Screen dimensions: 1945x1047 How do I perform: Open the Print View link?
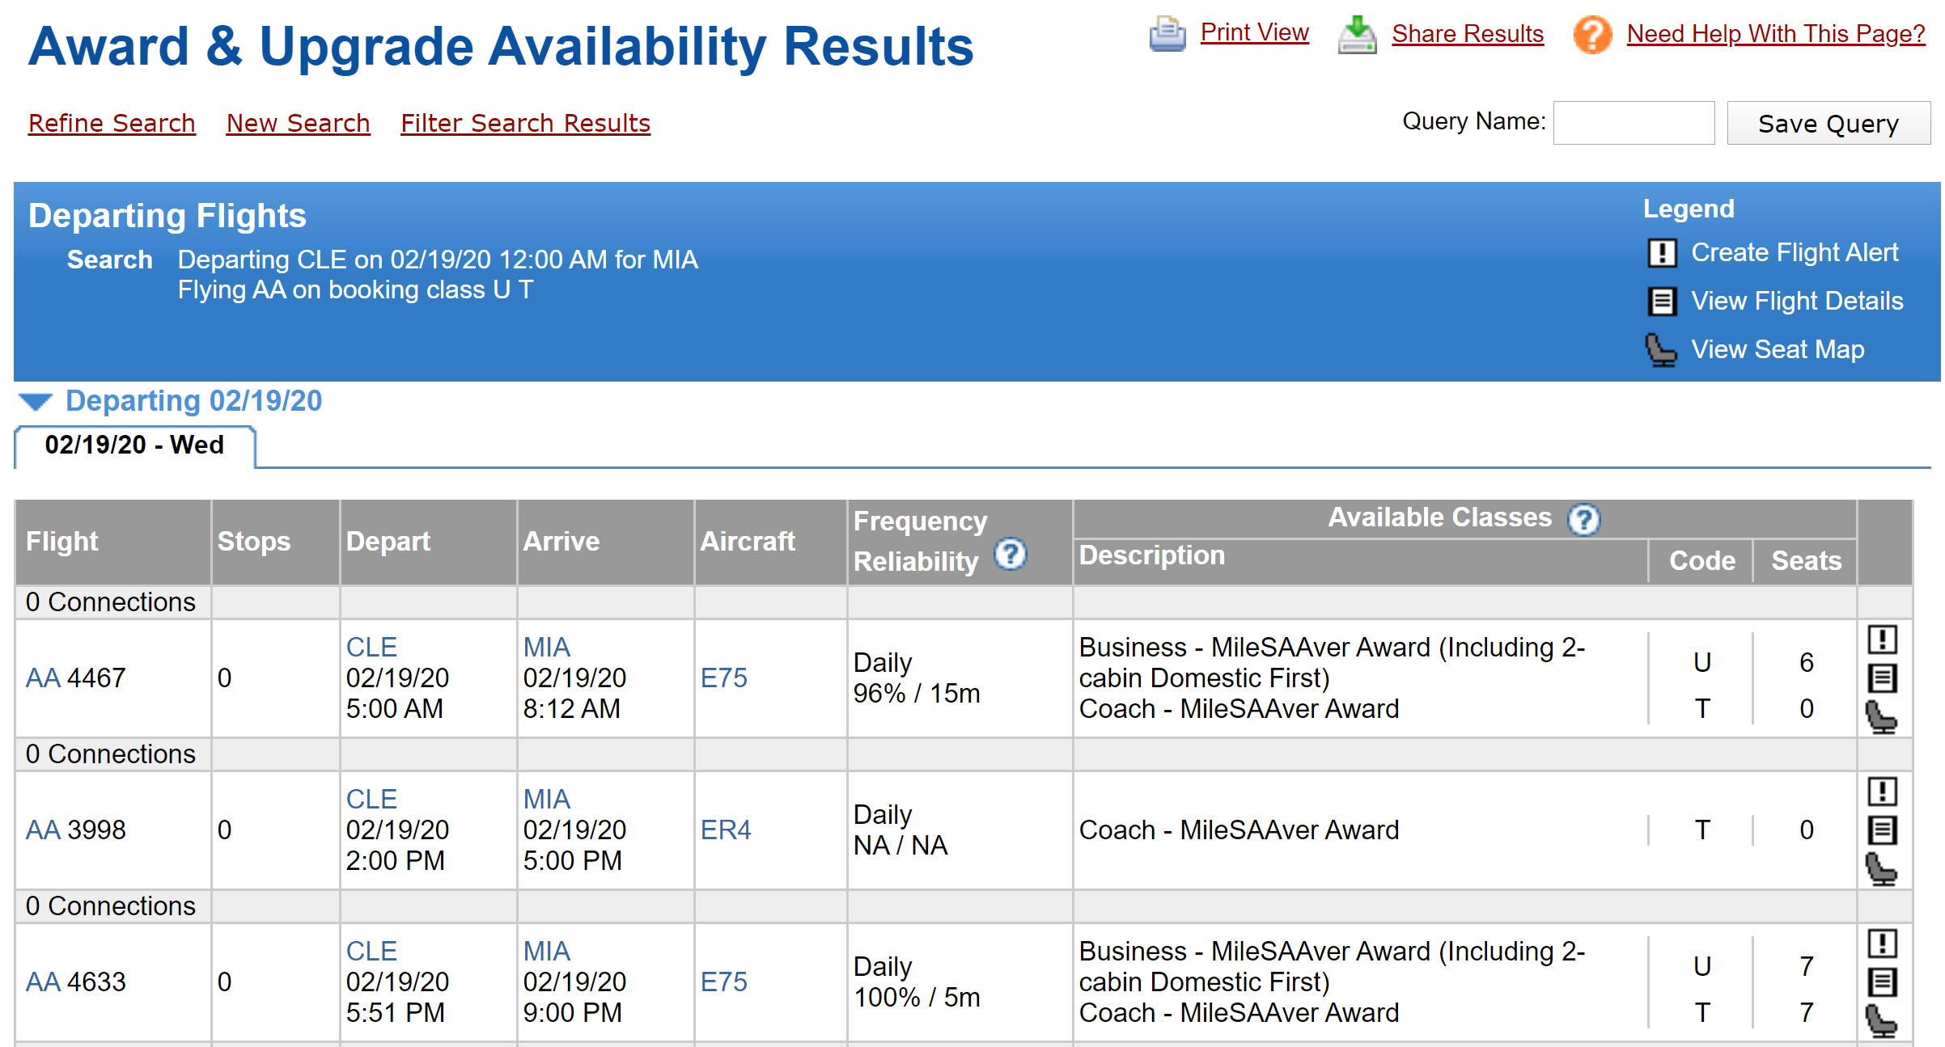coord(1254,32)
